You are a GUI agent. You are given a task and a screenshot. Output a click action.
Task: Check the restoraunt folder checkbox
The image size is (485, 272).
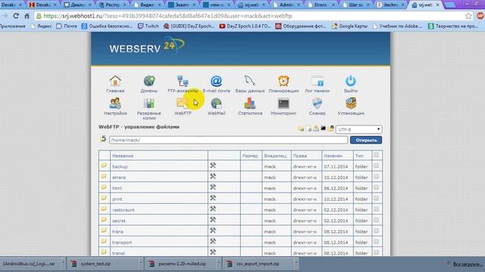(376, 209)
